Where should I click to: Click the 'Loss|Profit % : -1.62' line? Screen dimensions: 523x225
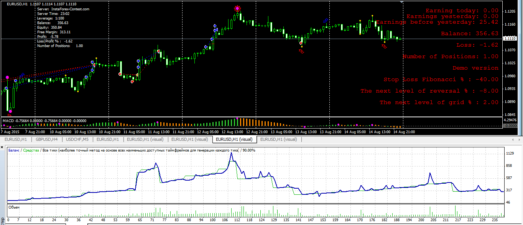click(x=55, y=41)
